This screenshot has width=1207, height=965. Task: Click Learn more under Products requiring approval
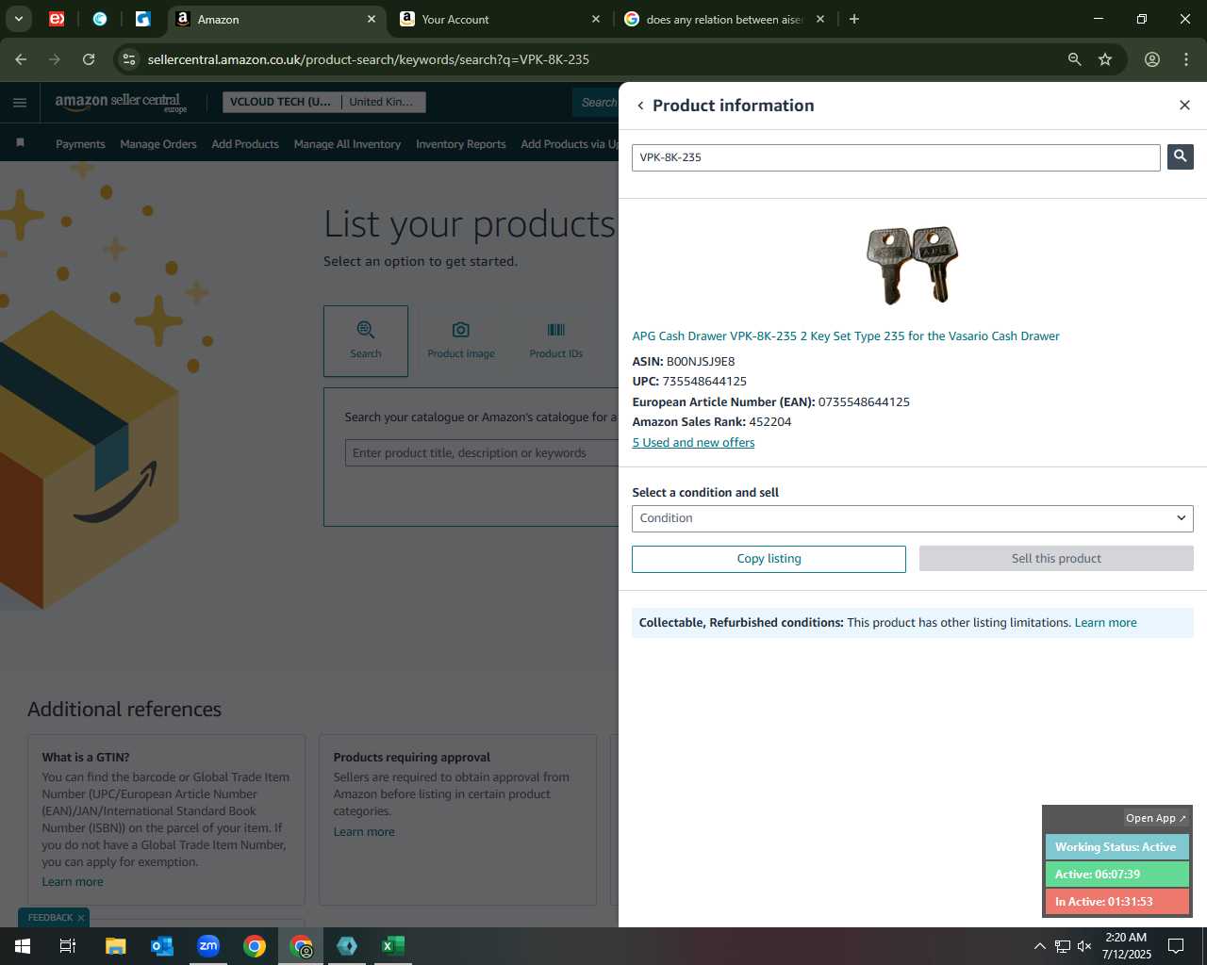coord(364,832)
